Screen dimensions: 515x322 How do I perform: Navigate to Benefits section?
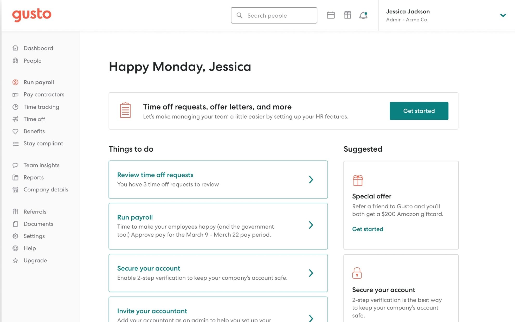(34, 131)
